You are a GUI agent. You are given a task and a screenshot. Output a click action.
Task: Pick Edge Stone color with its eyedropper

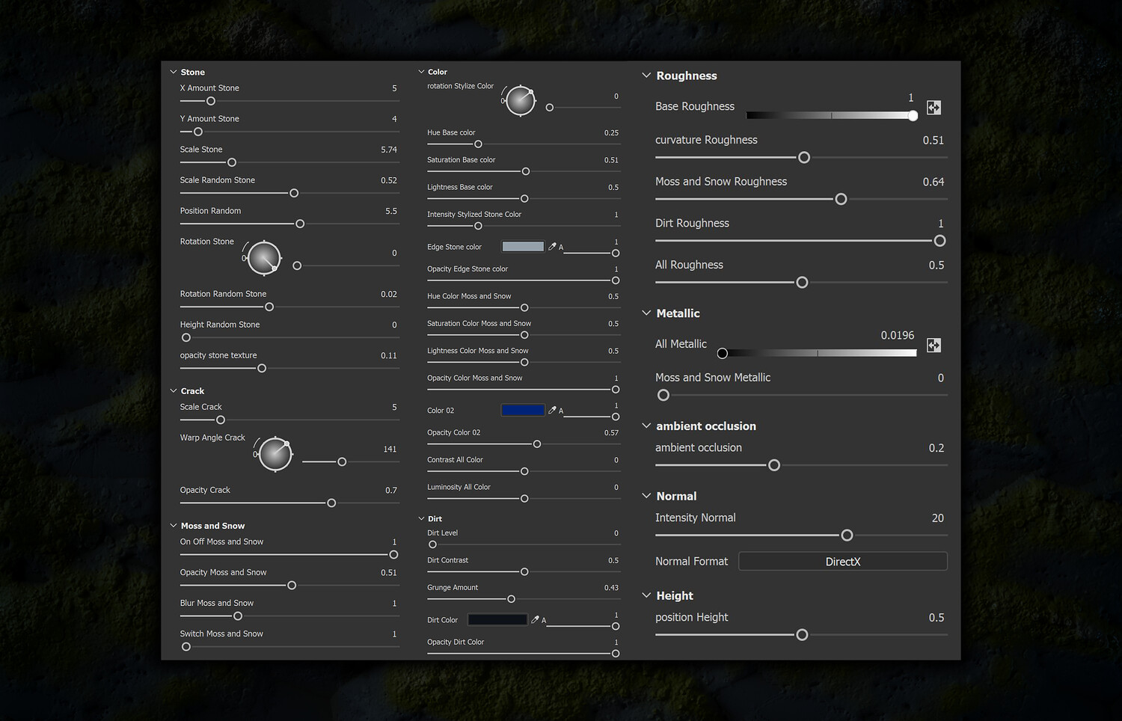pos(552,247)
